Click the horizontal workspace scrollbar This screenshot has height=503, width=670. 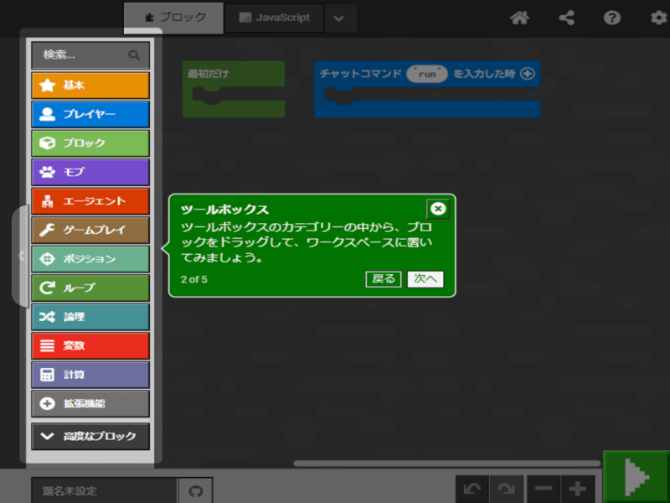[x=446, y=463]
